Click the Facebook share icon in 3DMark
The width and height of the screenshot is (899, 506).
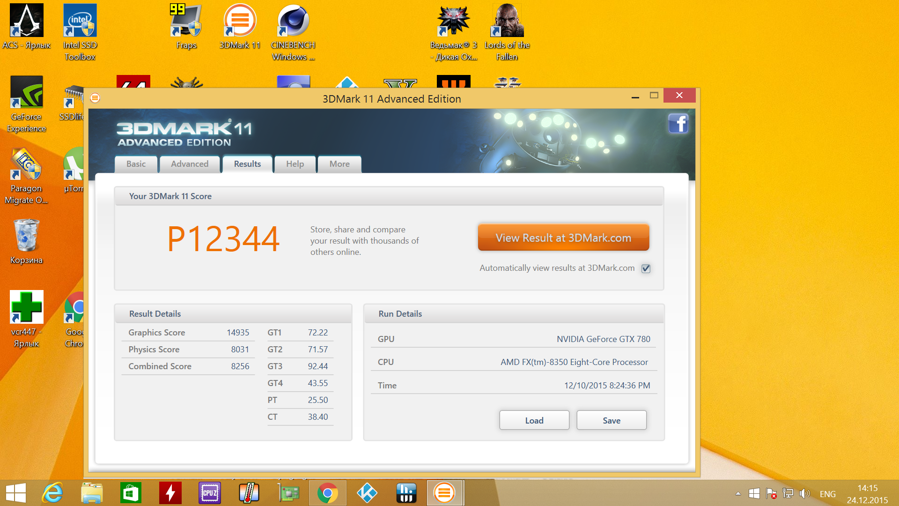678,124
